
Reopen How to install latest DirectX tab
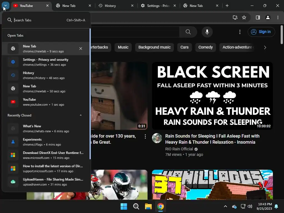(x=46, y=168)
